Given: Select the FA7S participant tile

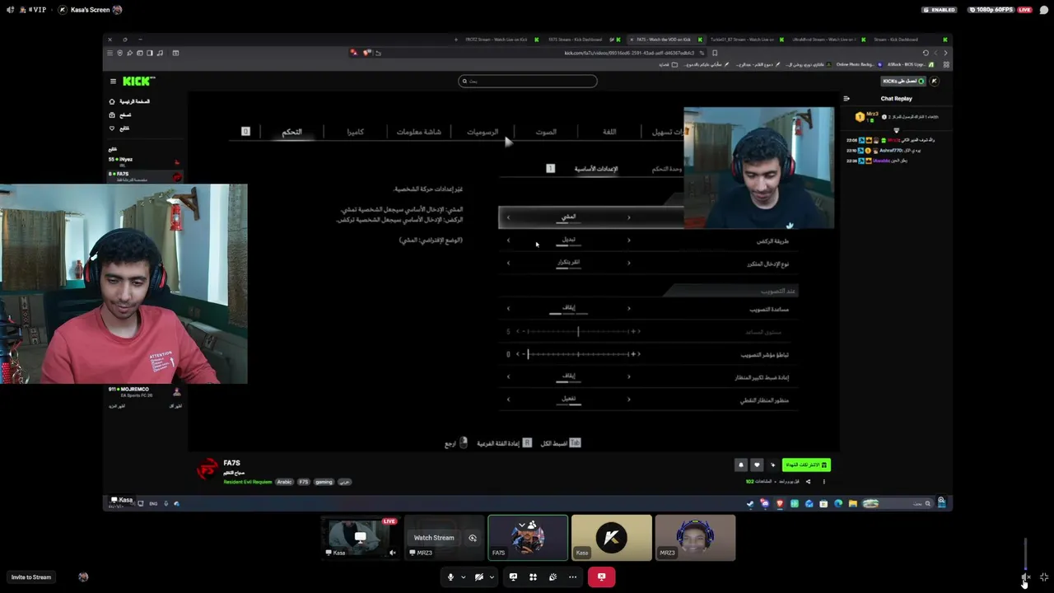Looking at the screenshot, I should point(528,538).
